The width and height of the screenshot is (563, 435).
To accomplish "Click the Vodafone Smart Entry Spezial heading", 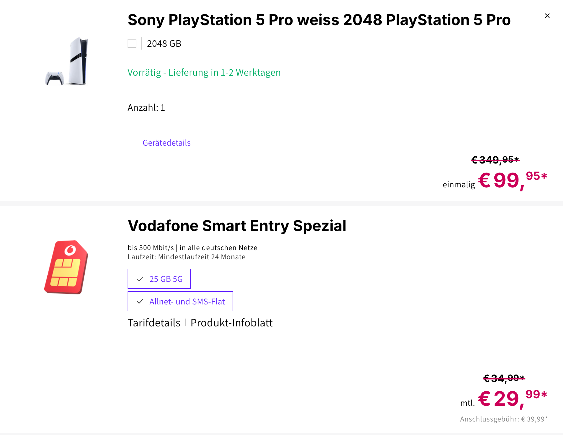I will click(x=237, y=226).
